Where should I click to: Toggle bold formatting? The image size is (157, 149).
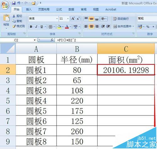click(31, 27)
